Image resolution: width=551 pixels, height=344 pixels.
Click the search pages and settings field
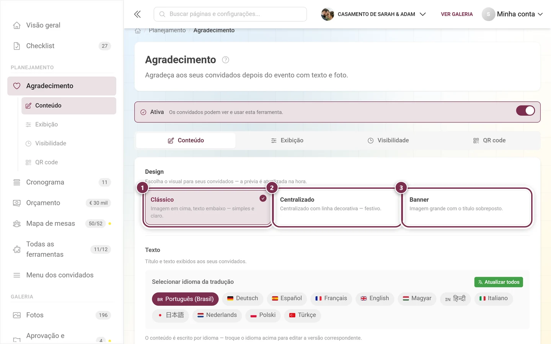pyautogui.click(x=230, y=14)
